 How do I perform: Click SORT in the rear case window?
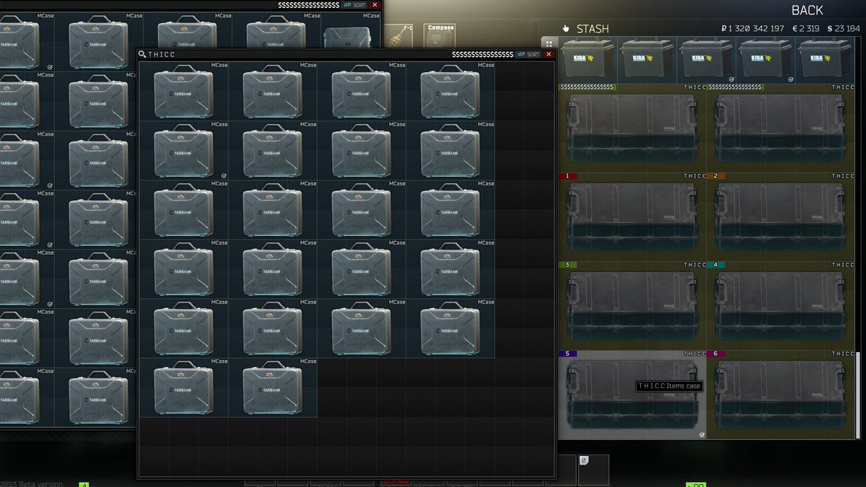point(354,4)
